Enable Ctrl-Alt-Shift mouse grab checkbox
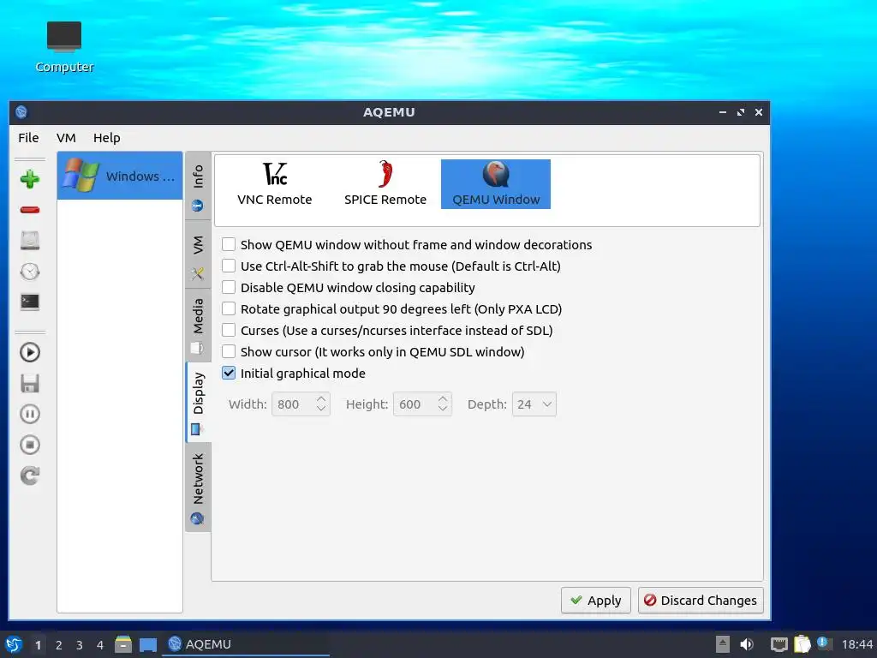Screen dimensions: 877x658 229,266
